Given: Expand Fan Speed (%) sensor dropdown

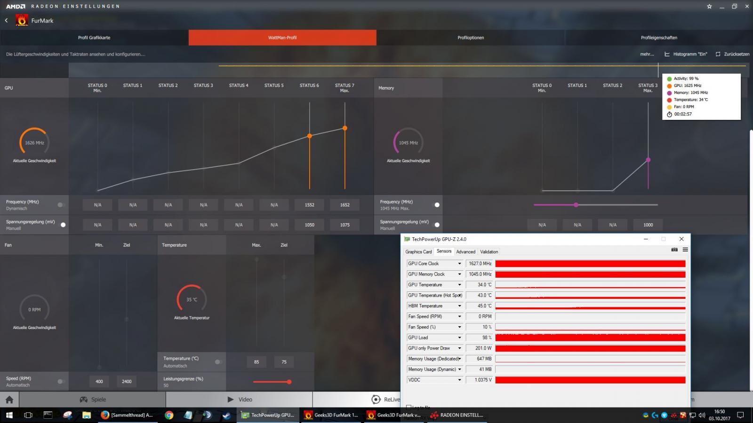Looking at the screenshot, I should (459, 327).
